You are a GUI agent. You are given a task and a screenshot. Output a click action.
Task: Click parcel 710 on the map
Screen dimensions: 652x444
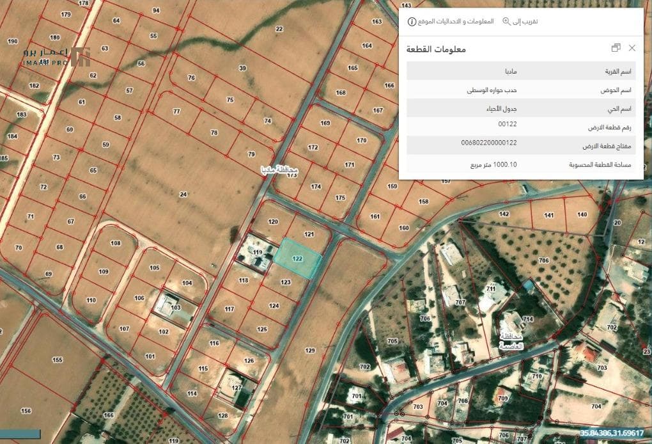[x=537, y=376]
